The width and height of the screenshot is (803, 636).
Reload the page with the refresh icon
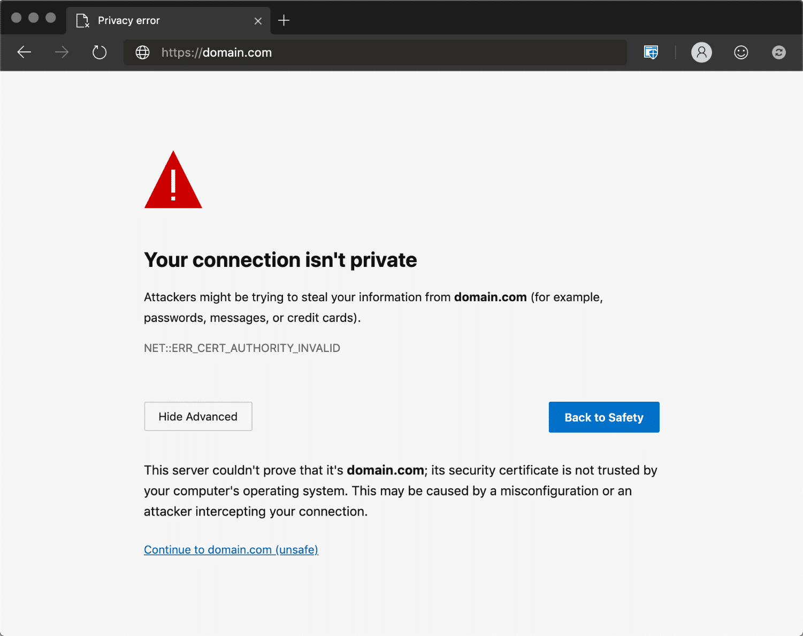(99, 52)
